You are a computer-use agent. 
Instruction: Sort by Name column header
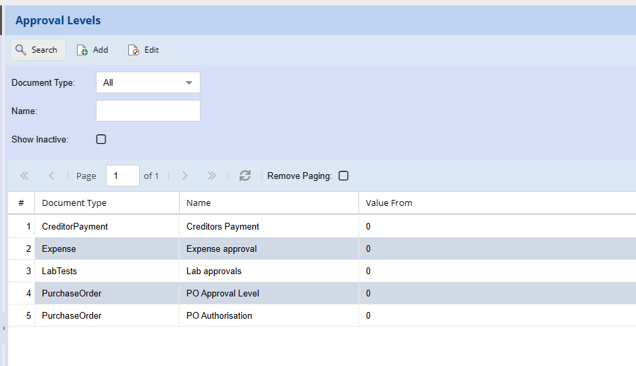[198, 203]
